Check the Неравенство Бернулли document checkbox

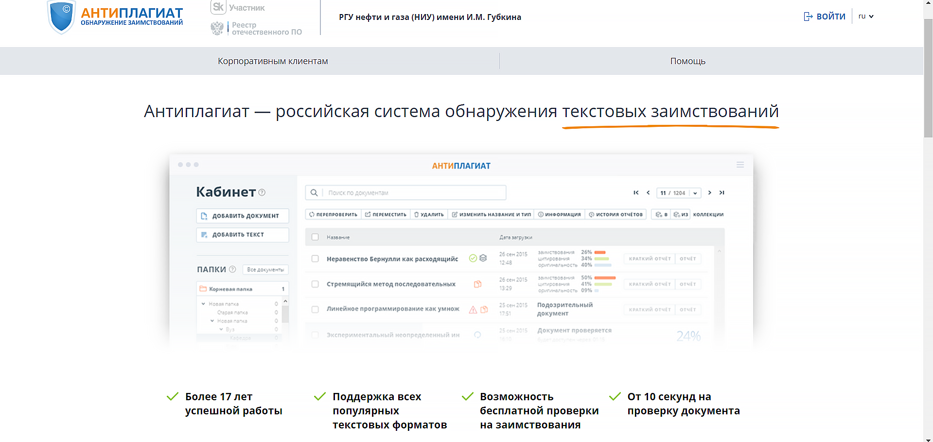315,259
